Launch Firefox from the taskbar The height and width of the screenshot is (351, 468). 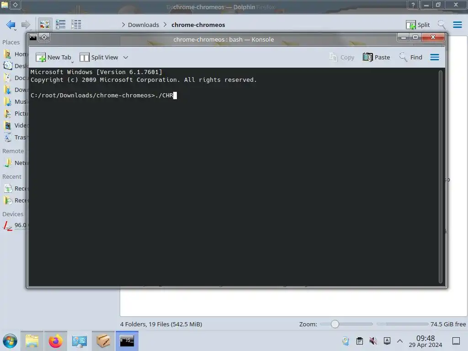[x=55, y=341]
